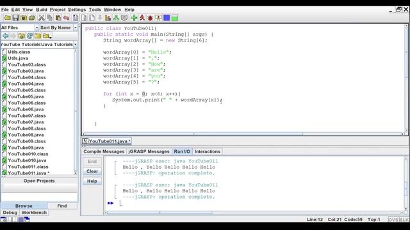Switch to the Interactions tab
The image size is (410, 230).
point(208,151)
